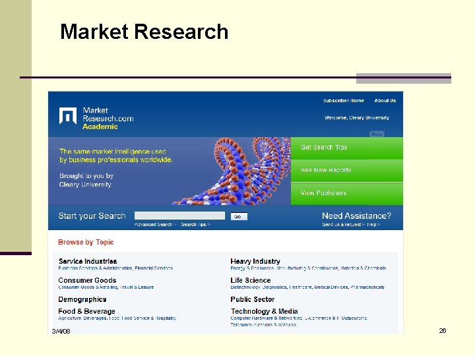The height and width of the screenshot is (356, 475).
Task: Browse the Consumer Goods topic
Action: 87,280
